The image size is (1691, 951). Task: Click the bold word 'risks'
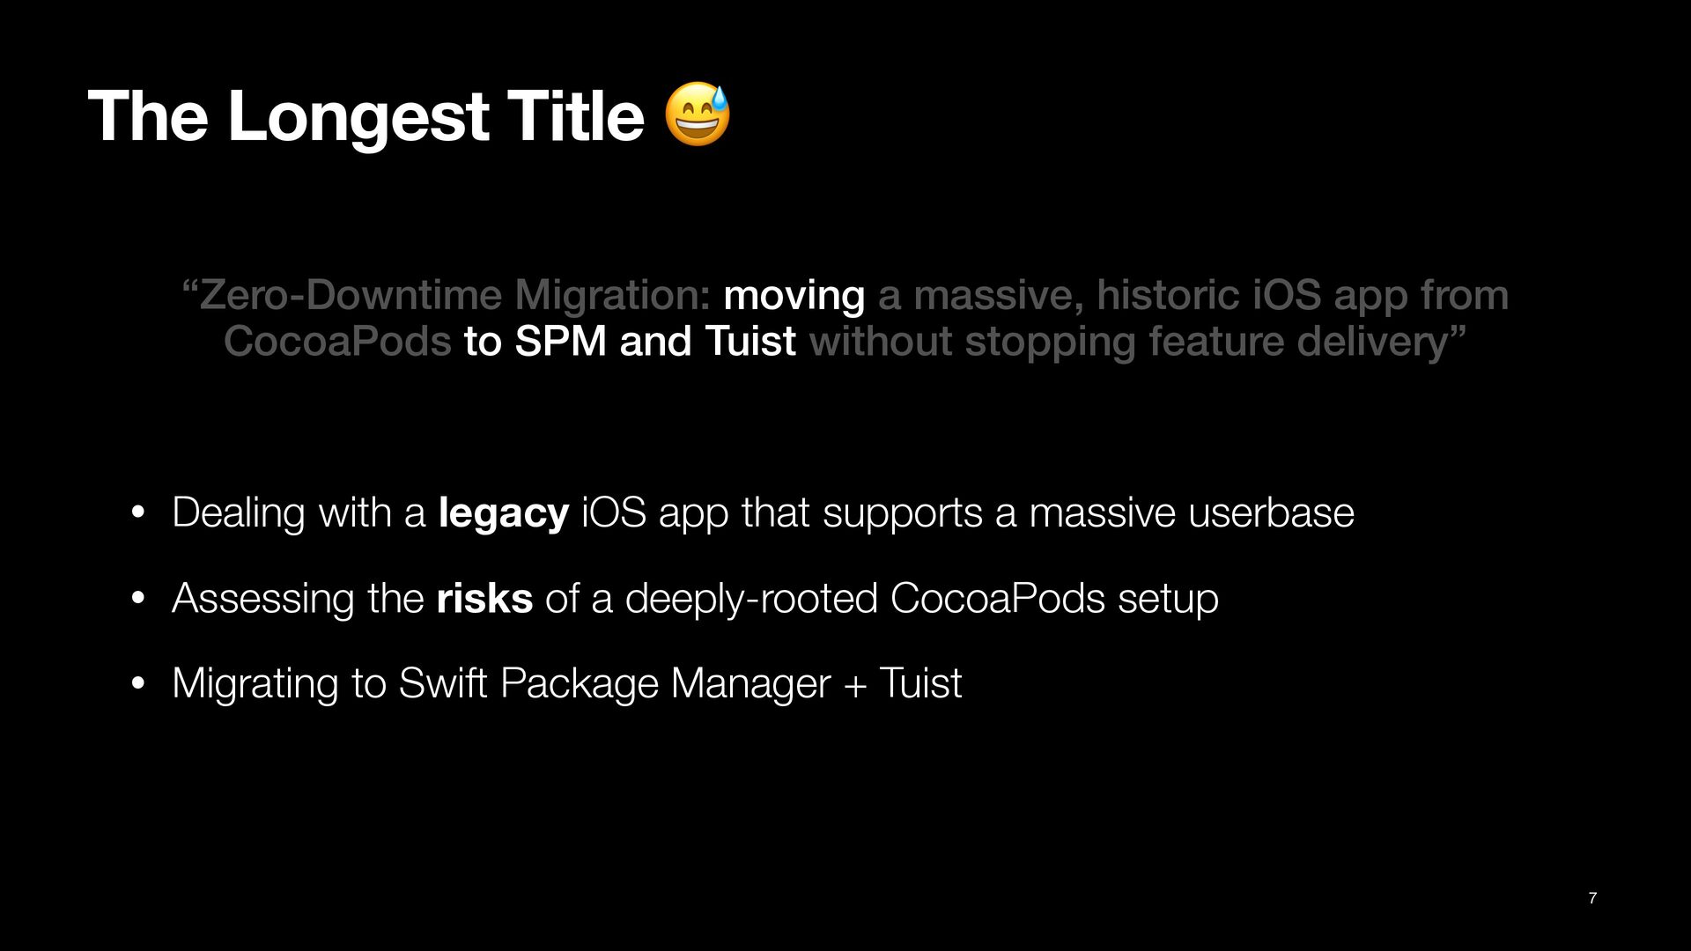coord(484,598)
